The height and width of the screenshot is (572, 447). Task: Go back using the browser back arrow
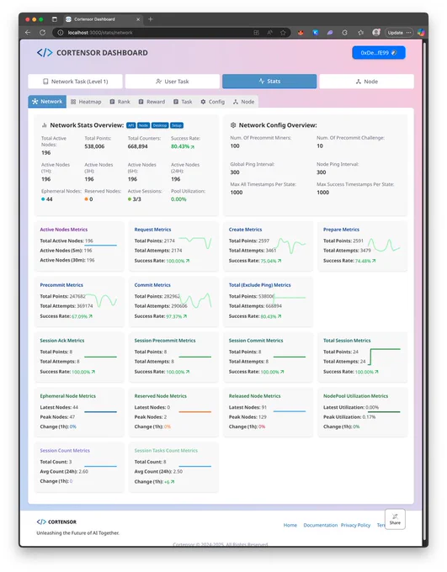coord(28,33)
